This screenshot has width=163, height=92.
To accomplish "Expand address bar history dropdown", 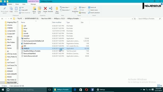I will pos(132,19).
